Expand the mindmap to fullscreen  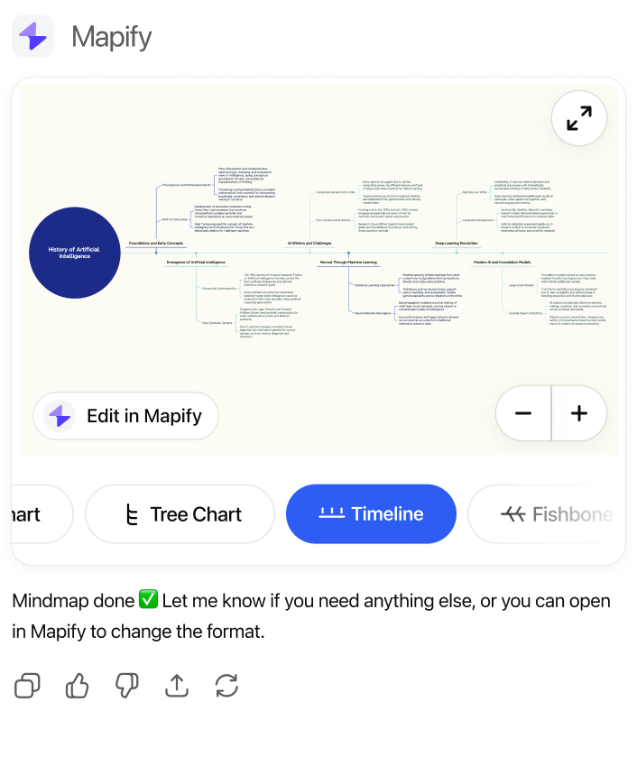(x=579, y=118)
